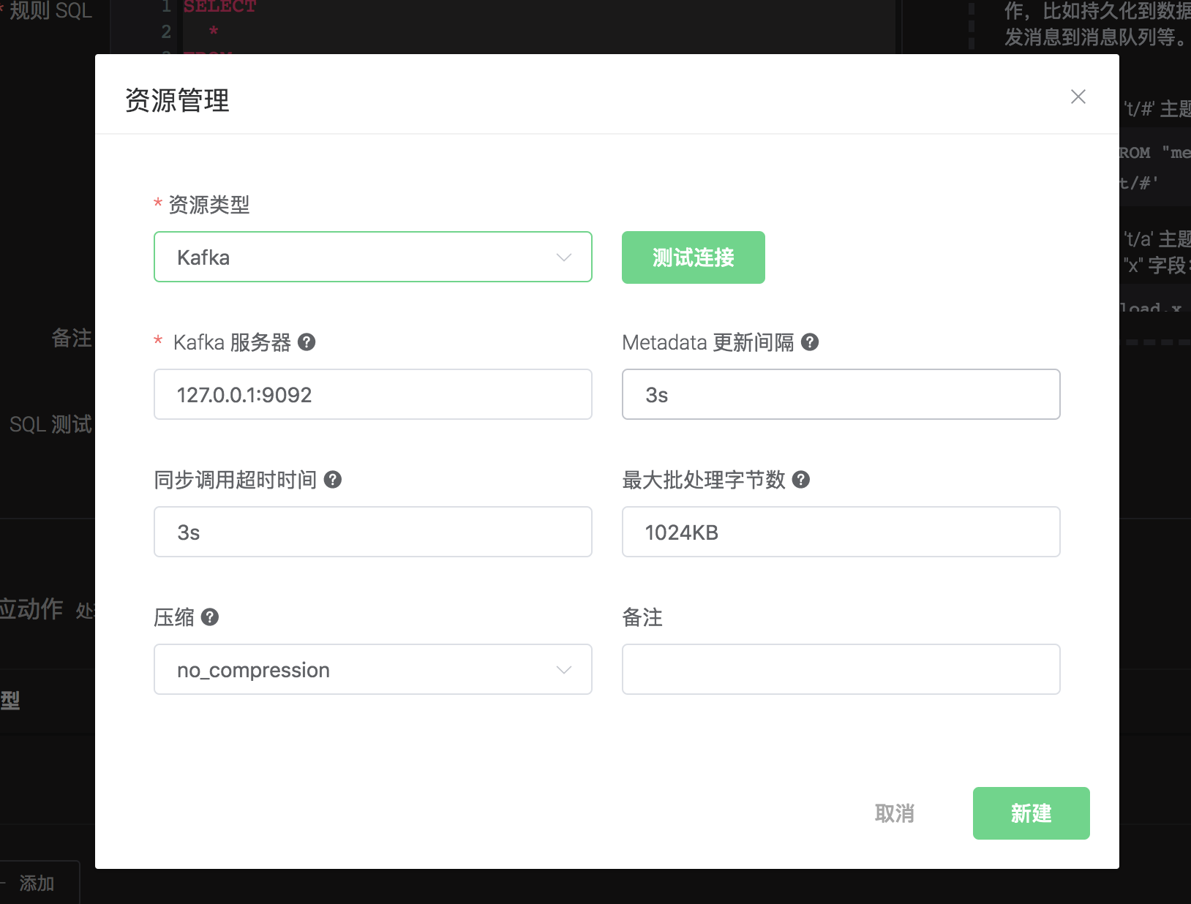Click help icon next to Metadata 更新间隔
Screen dimensions: 1191x904
(810, 342)
